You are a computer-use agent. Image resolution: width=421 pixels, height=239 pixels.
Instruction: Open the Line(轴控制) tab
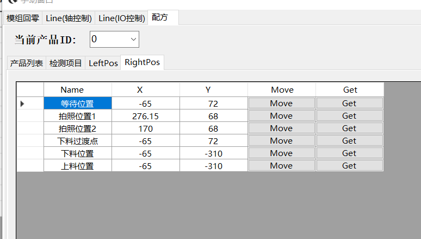69,18
